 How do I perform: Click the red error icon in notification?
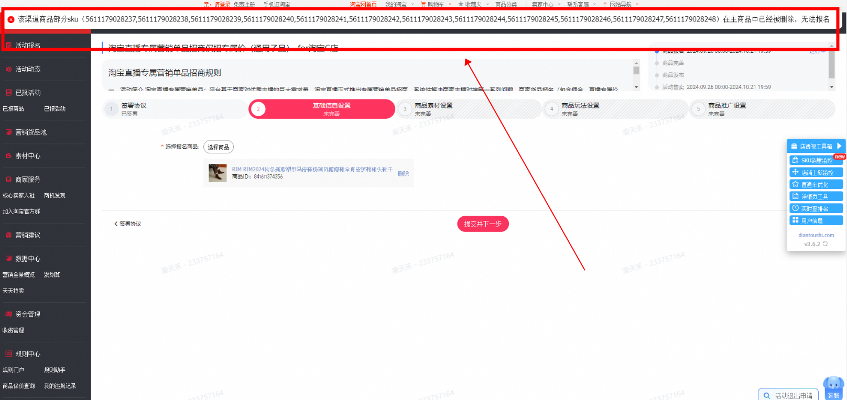(x=11, y=19)
